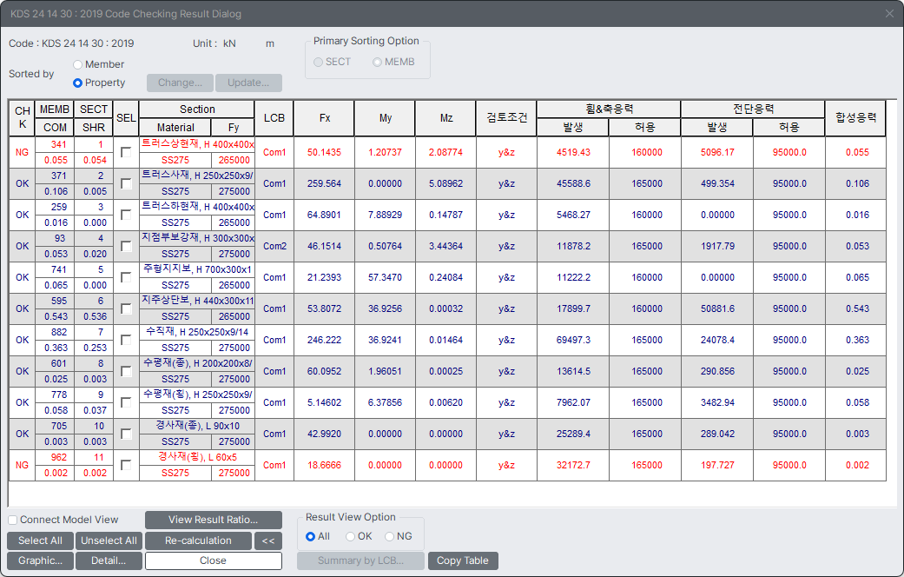The height and width of the screenshot is (577, 904).
Task: Click the NG status cell for member 341
Action: tap(22, 152)
